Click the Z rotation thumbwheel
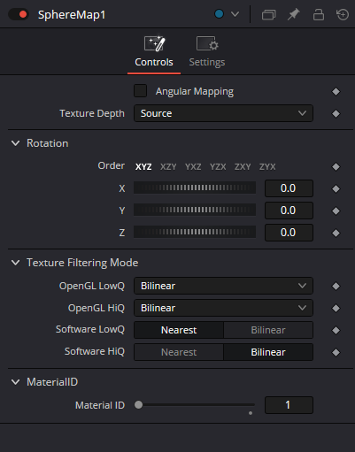 click(x=195, y=232)
